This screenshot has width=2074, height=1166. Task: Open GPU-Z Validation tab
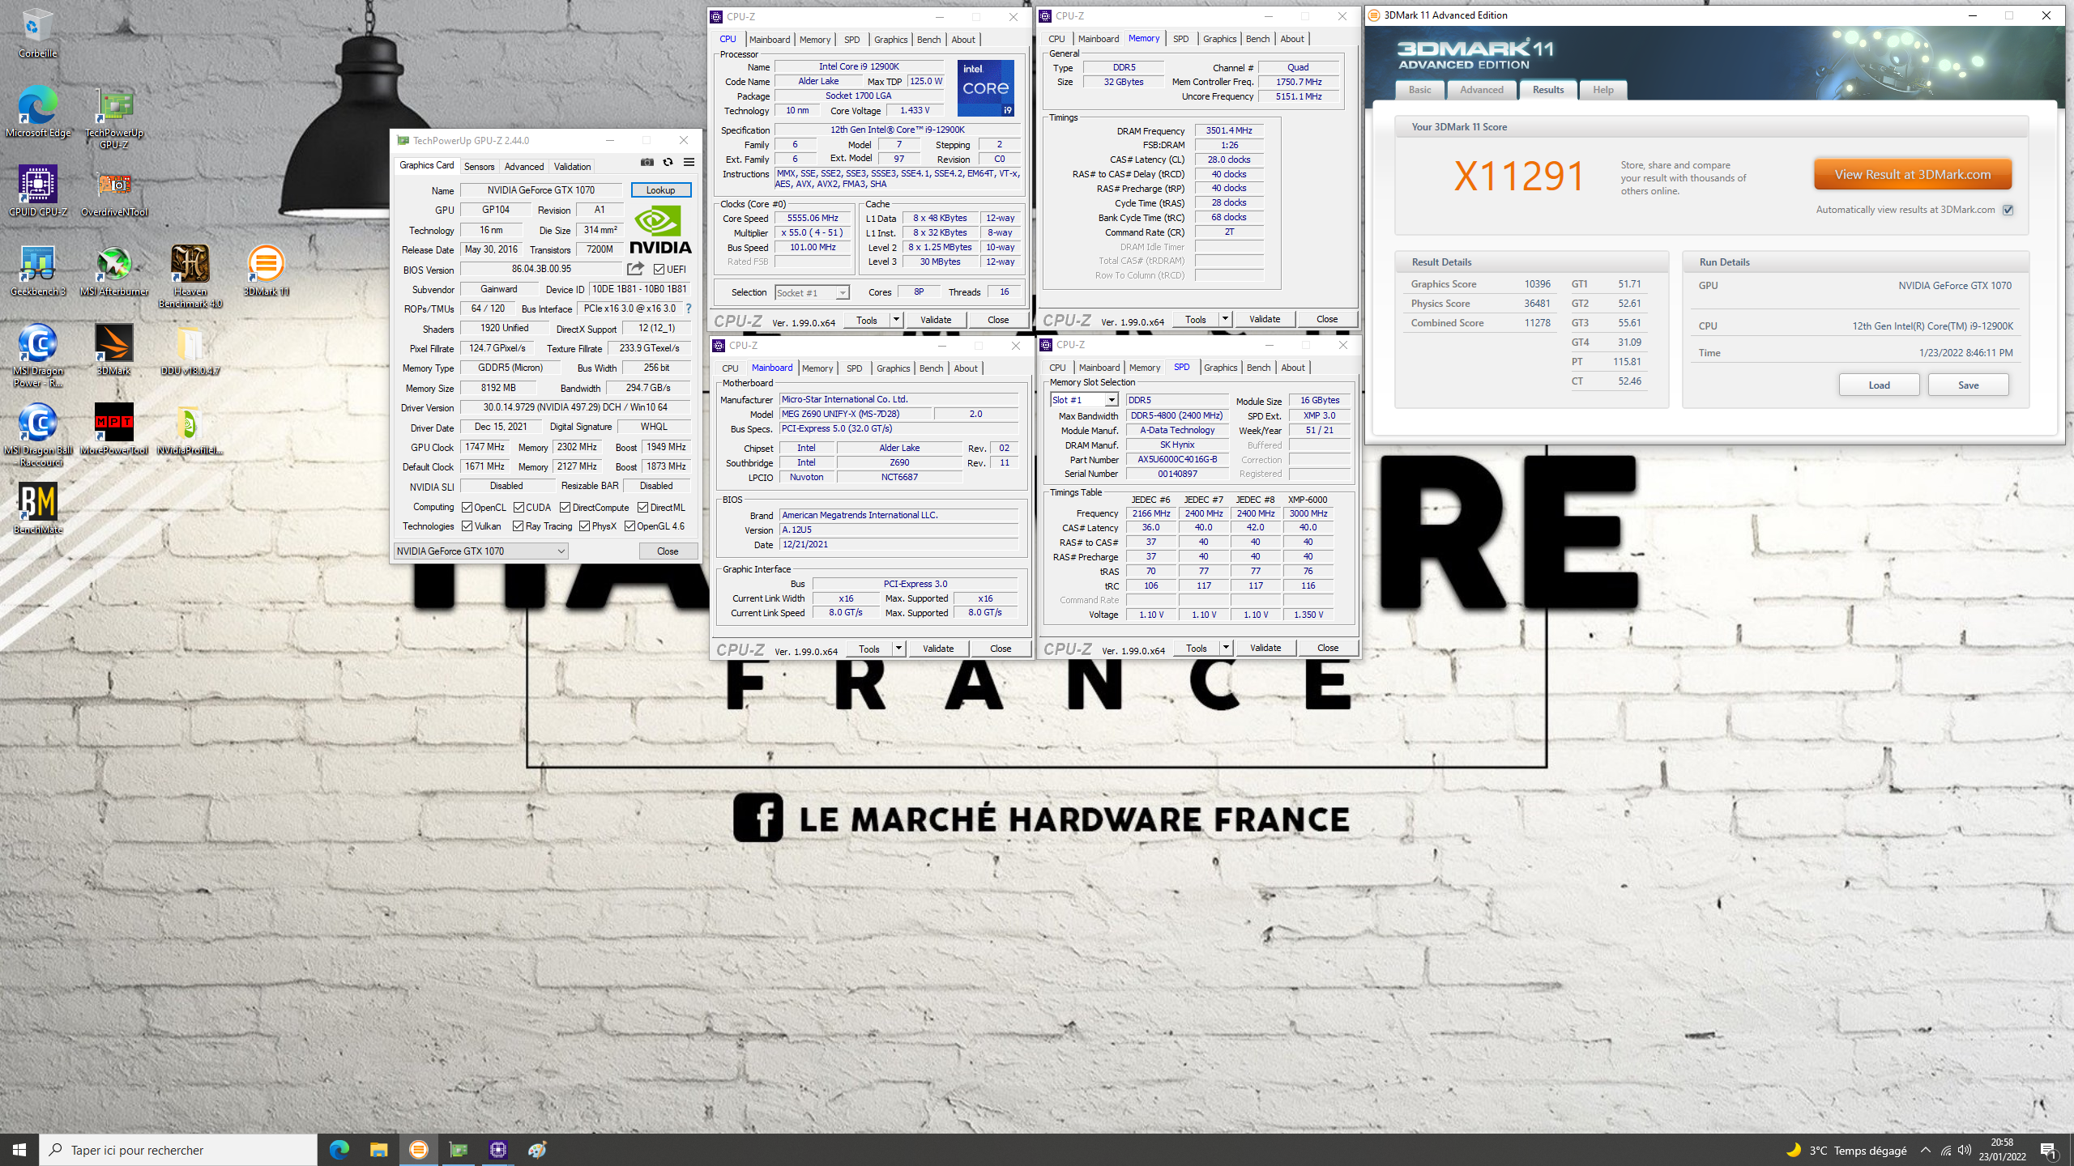(572, 167)
